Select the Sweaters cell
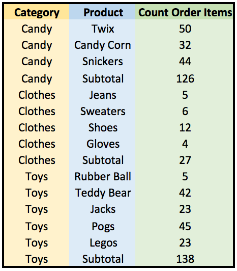This screenshot has width=237, height=271. click(103, 111)
